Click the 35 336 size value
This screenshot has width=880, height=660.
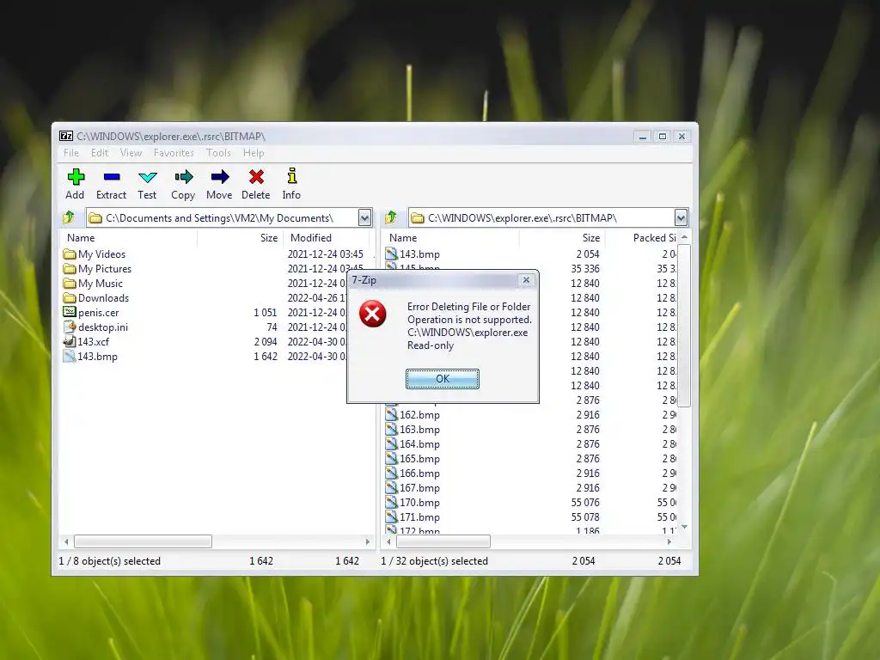584,269
